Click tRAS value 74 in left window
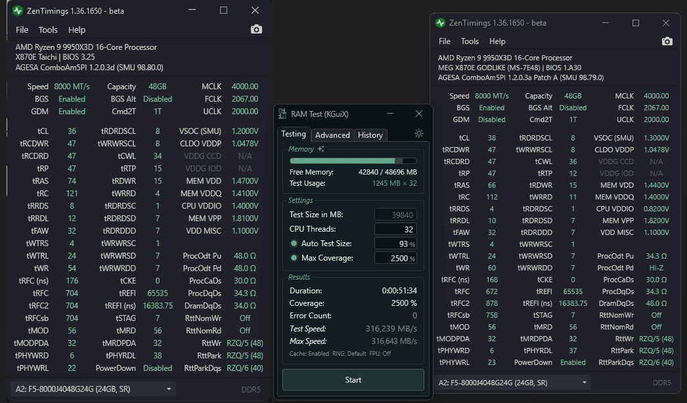Viewport: 687px width, 403px height. coord(72,181)
